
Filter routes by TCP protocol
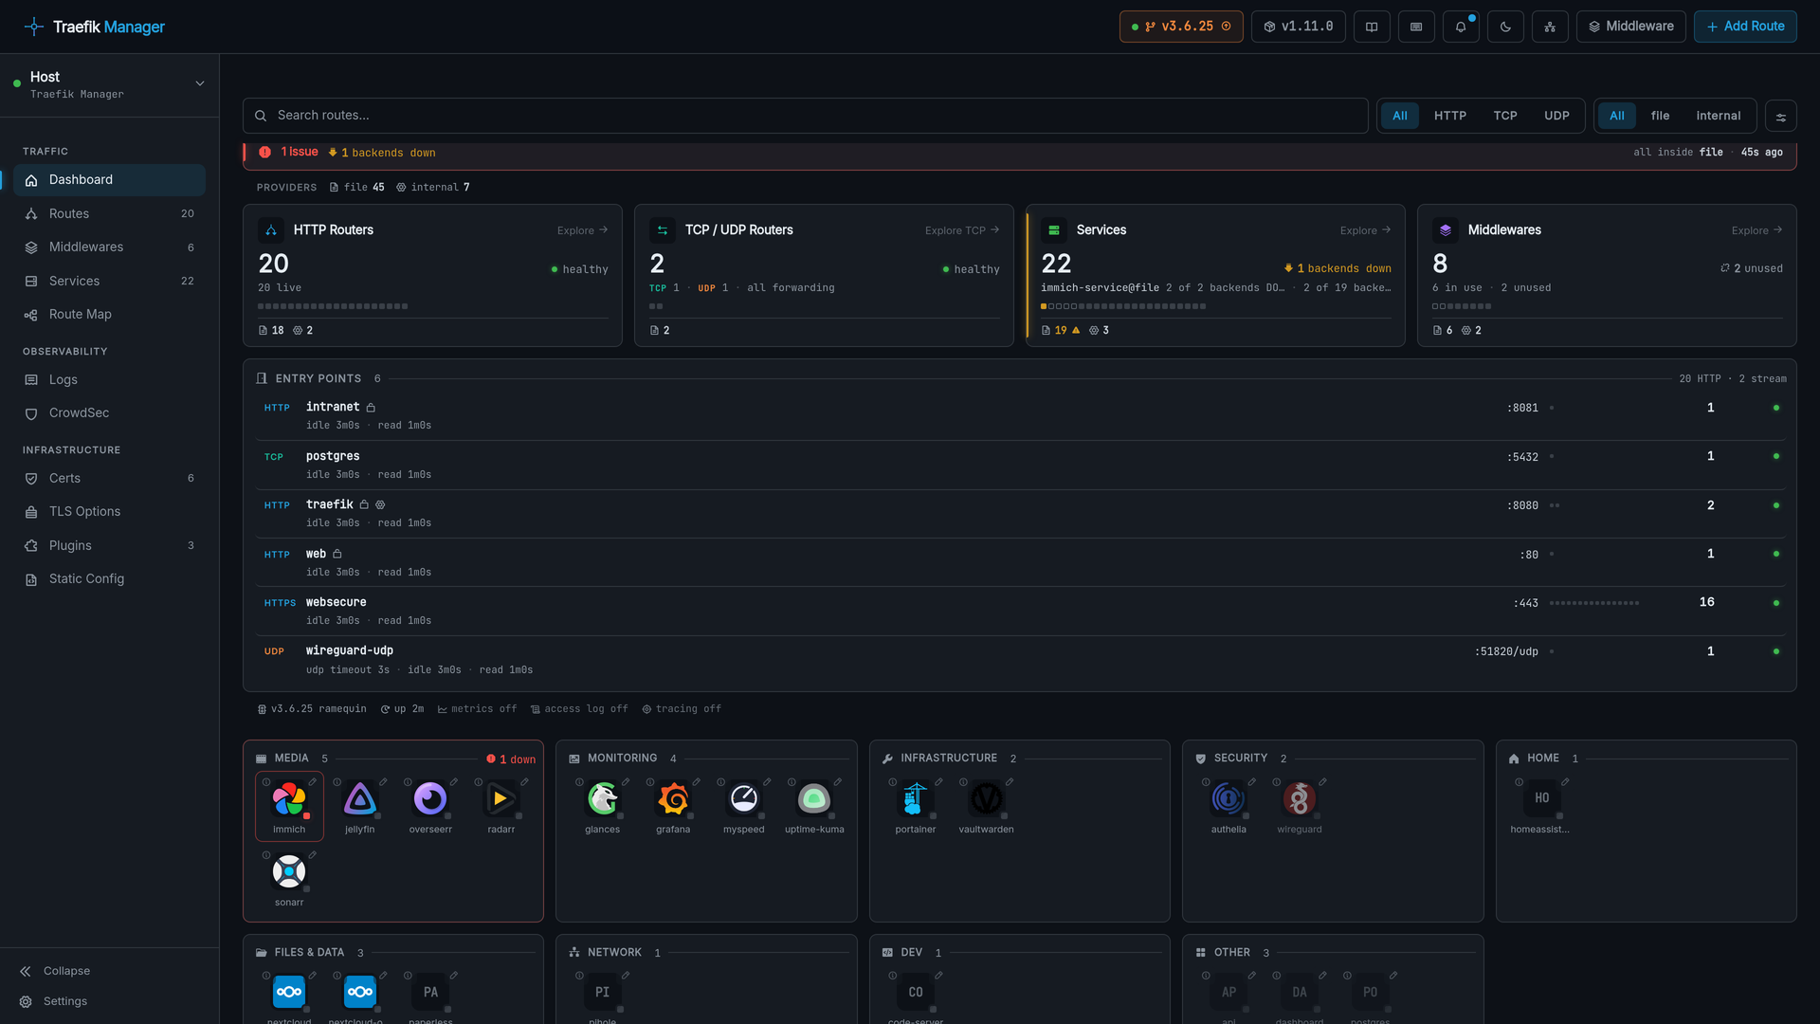(1505, 116)
